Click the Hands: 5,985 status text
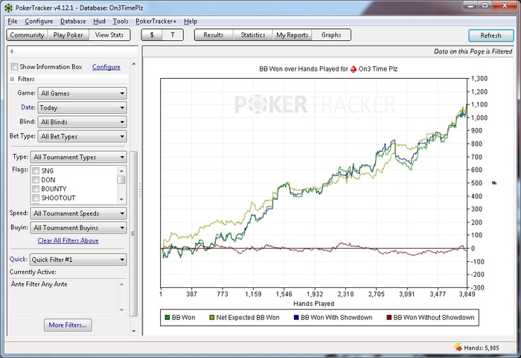The height and width of the screenshot is (358, 521). (x=482, y=348)
